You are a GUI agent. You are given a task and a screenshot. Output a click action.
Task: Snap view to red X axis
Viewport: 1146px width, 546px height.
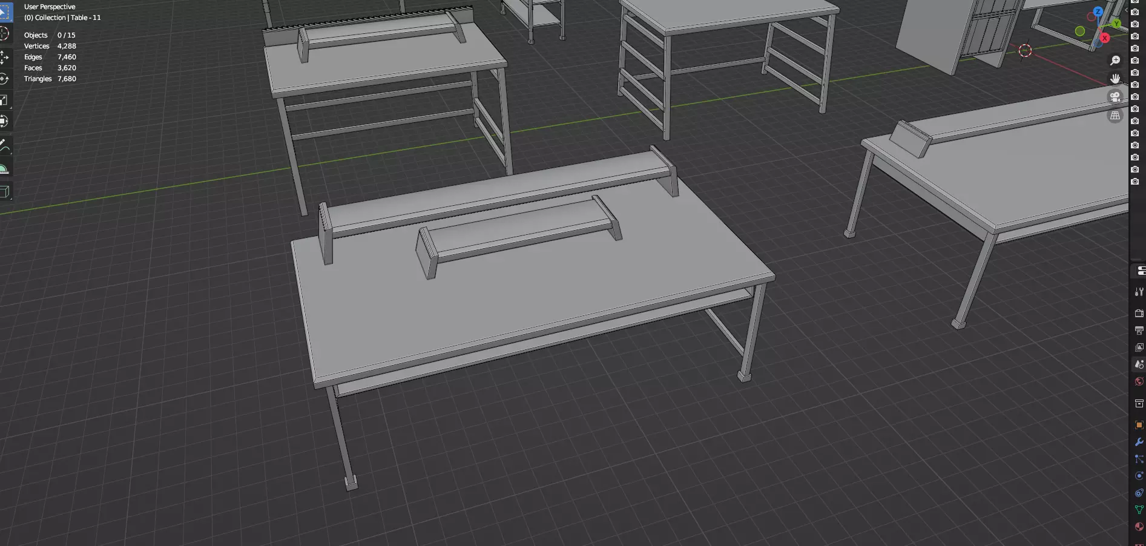1105,38
